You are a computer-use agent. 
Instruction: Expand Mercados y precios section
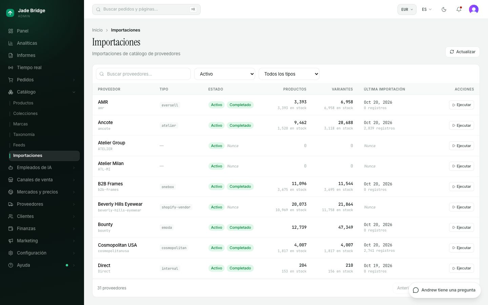click(x=42, y=192)
